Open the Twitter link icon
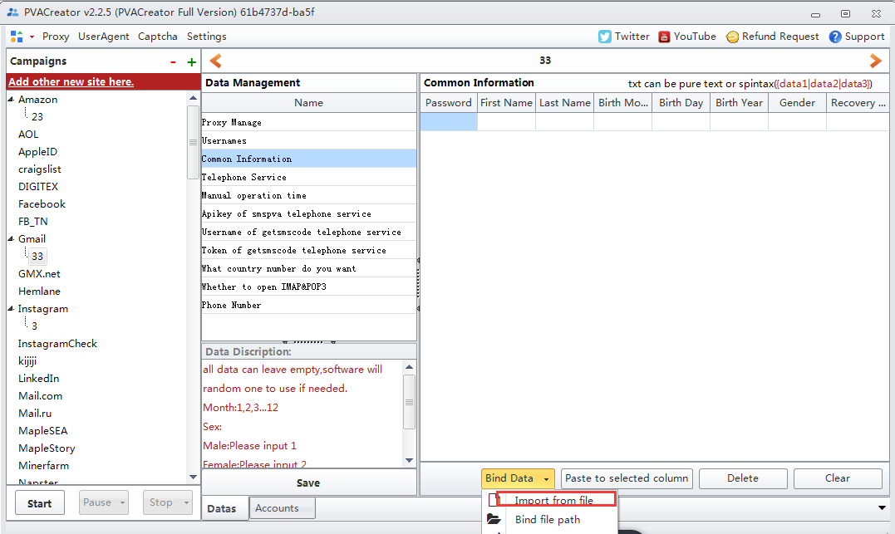The height and width of the screenshot is (534, 895). pyautogui.click(x=605, y=37)
